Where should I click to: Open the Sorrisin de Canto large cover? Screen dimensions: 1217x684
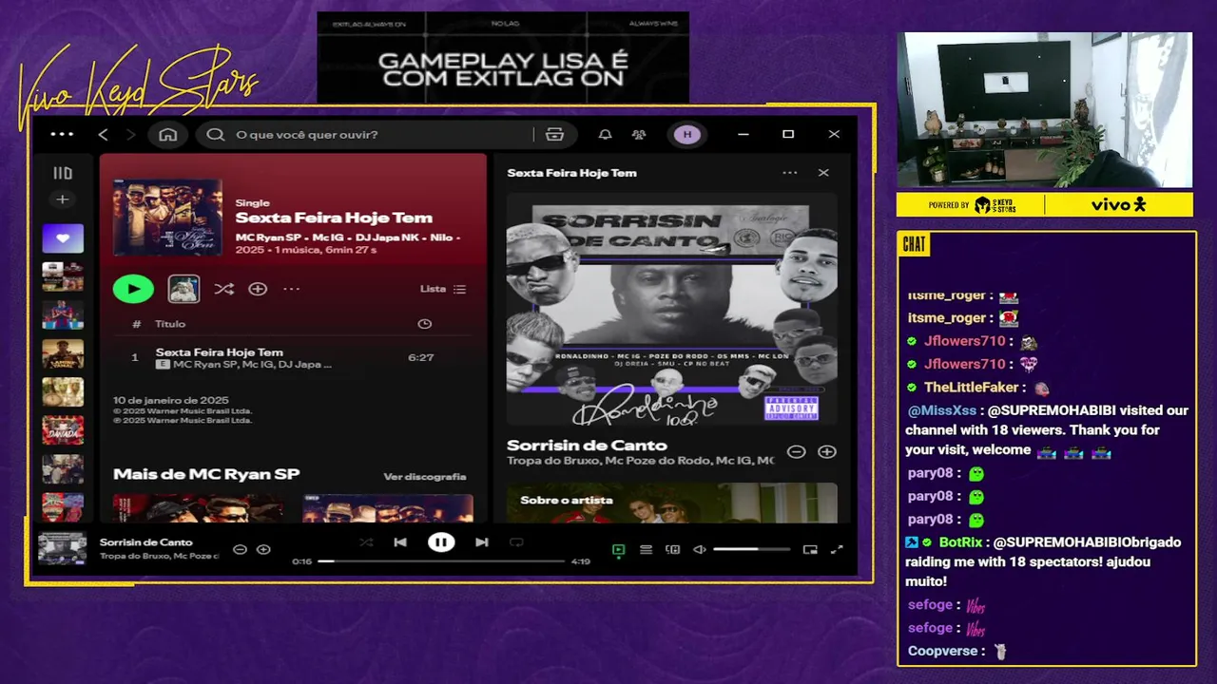pyautogui.click(x=672, y=311)
